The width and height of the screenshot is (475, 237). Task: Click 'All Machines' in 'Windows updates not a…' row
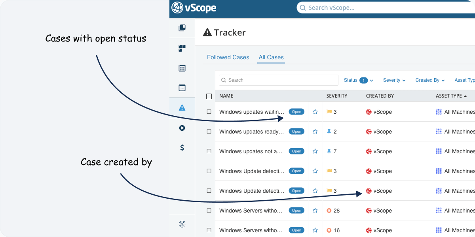point(460,151)
